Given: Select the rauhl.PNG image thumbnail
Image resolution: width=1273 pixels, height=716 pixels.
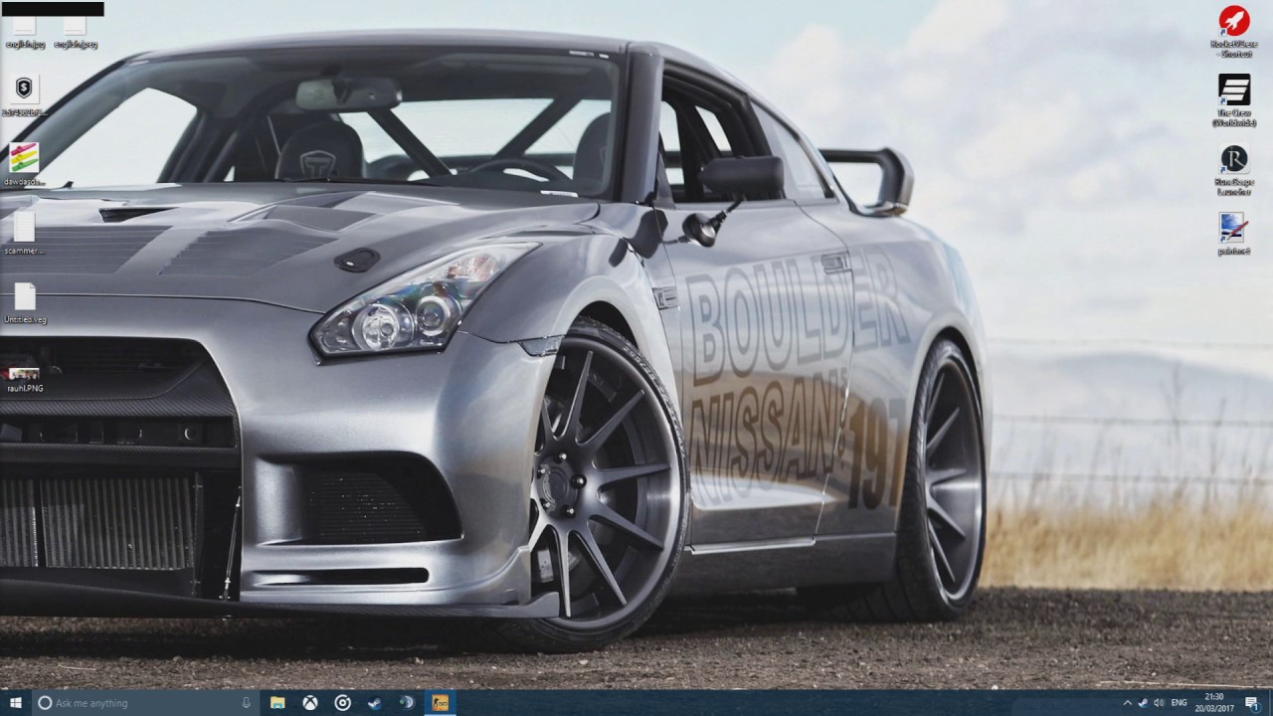Looking at the screenshot, I should click(25, 379).
